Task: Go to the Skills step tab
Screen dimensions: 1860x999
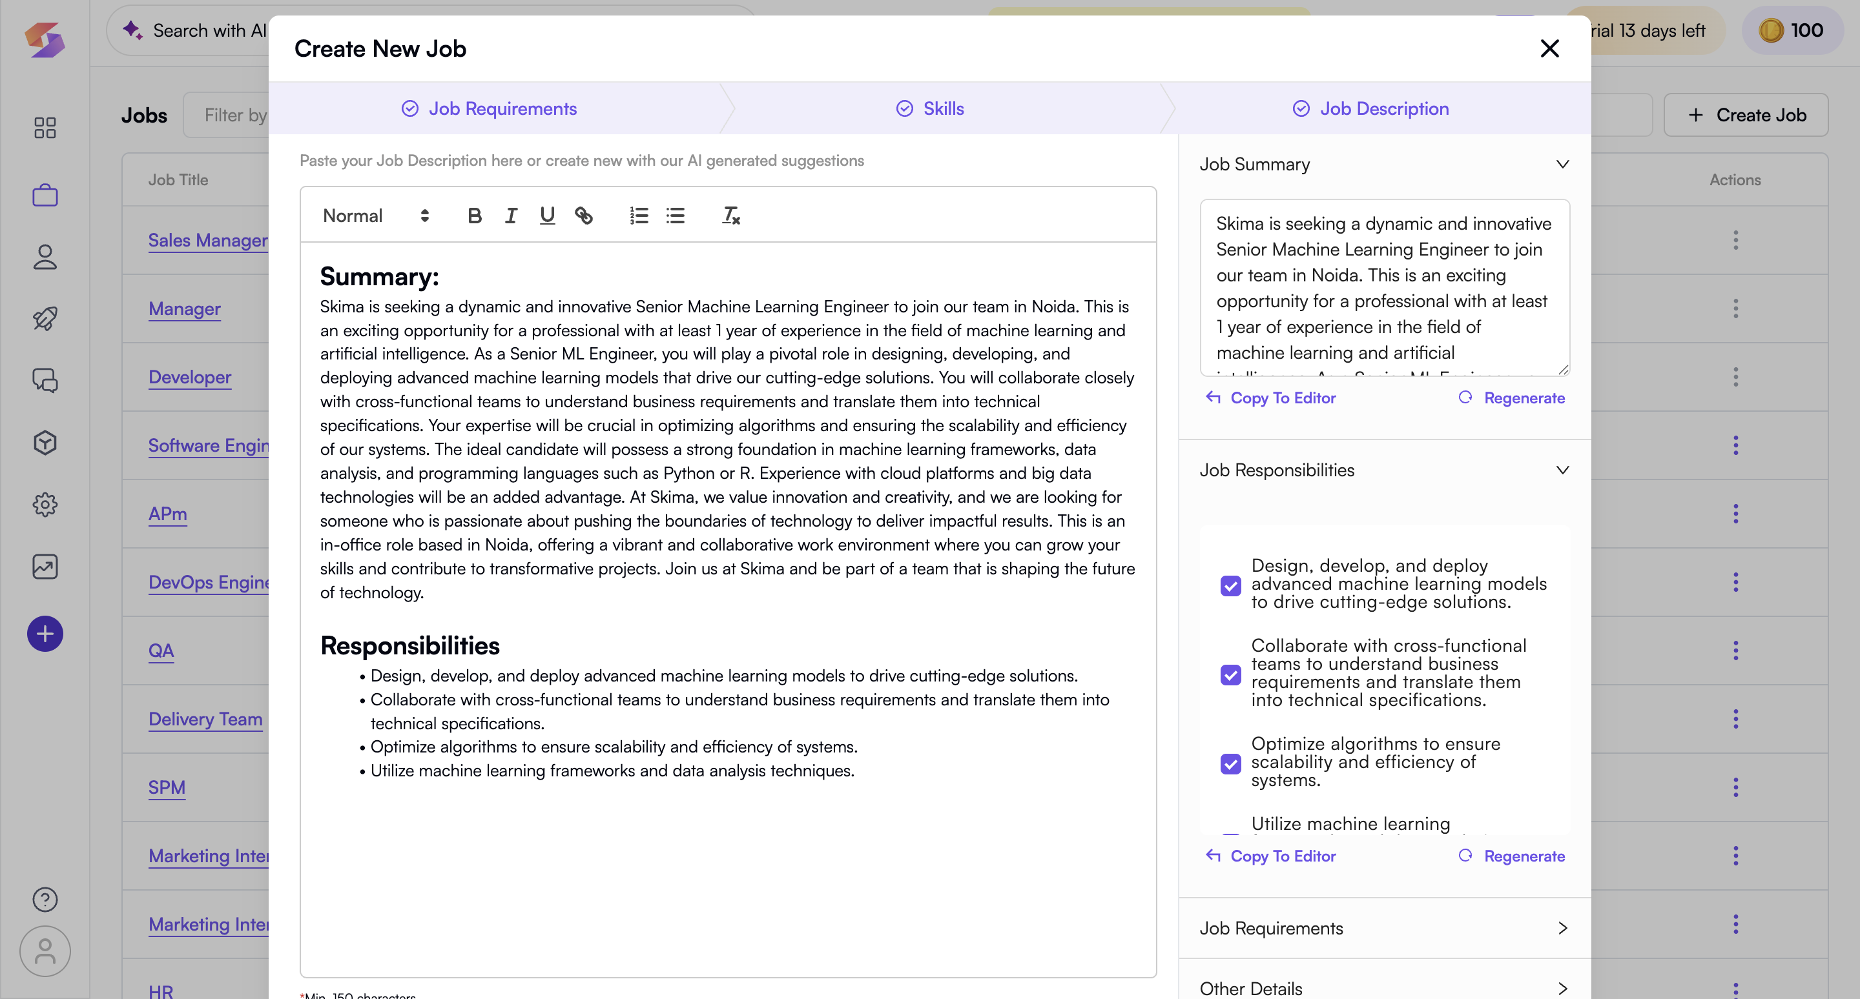Action: click(x=930, y=109)
